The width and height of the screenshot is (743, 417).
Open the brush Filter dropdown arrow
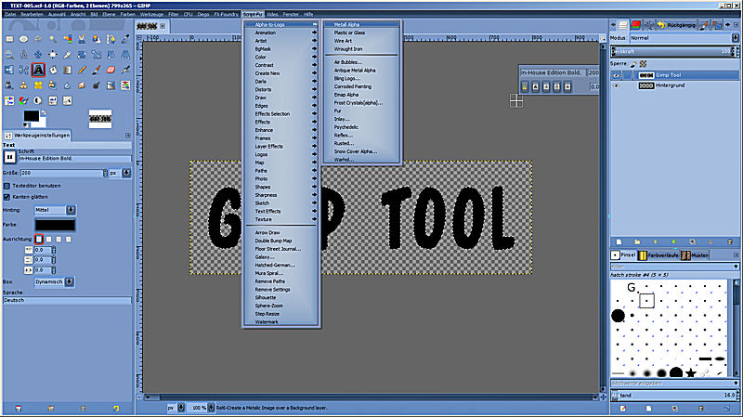point(736,267)
